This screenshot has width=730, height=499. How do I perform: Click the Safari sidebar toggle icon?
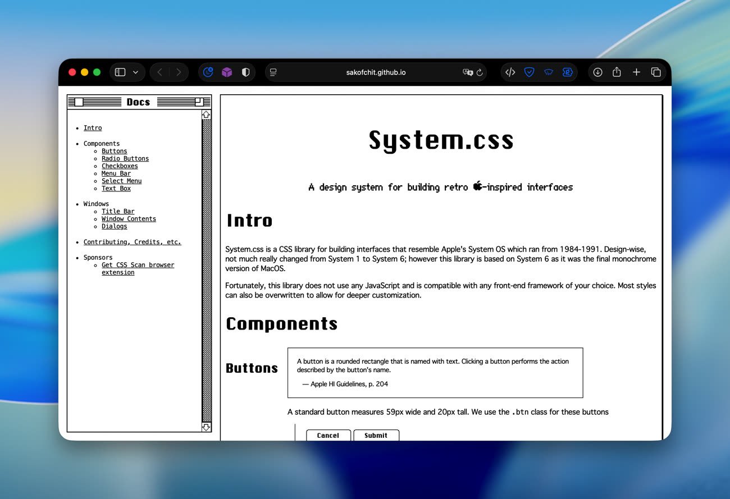point(120,72)
